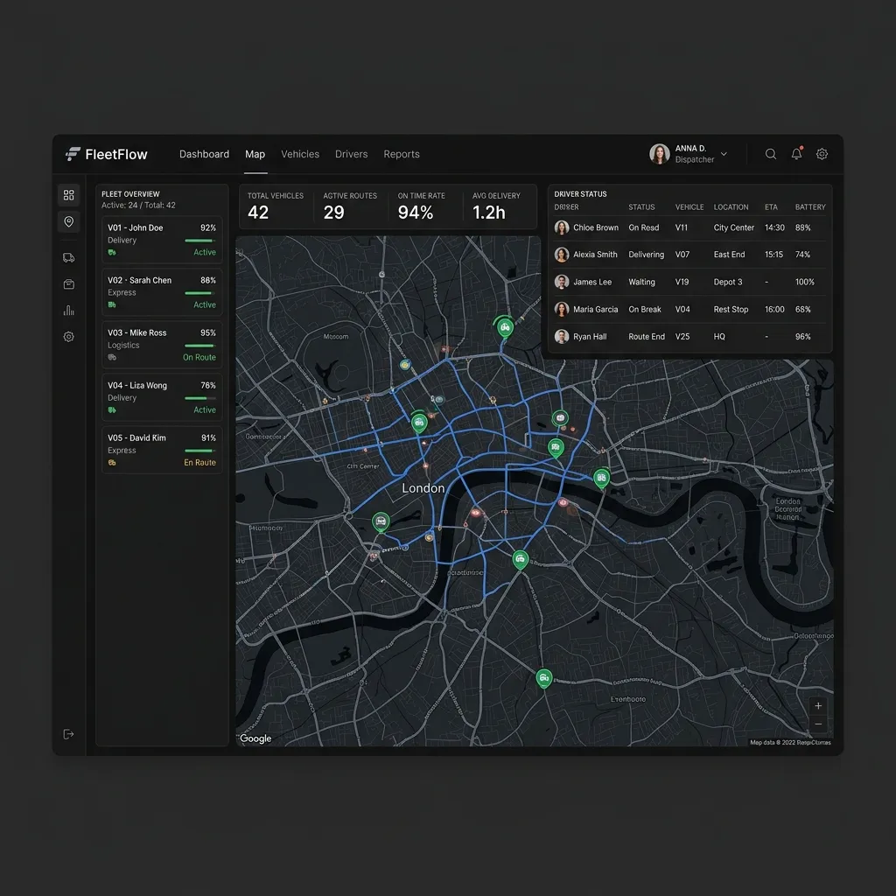The width and height of the screenshot is (896, 896).
Task: Click the vehicle marker southwest of London label
Action: click(381, 521)
